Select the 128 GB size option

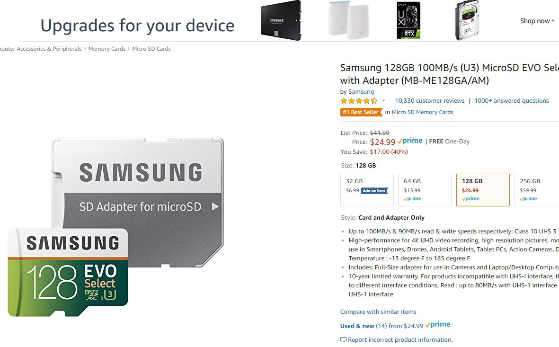[483, 190]
